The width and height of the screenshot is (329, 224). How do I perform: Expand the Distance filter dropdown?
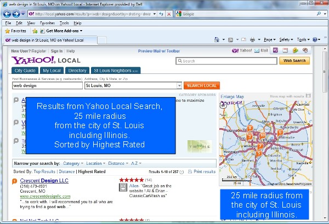point(118,163)
